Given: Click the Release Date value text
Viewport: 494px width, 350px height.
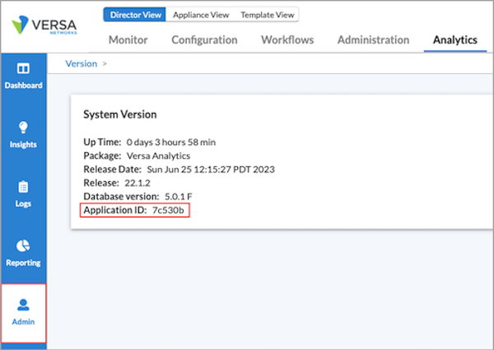Looking at the screenshot, I should 211,169.
